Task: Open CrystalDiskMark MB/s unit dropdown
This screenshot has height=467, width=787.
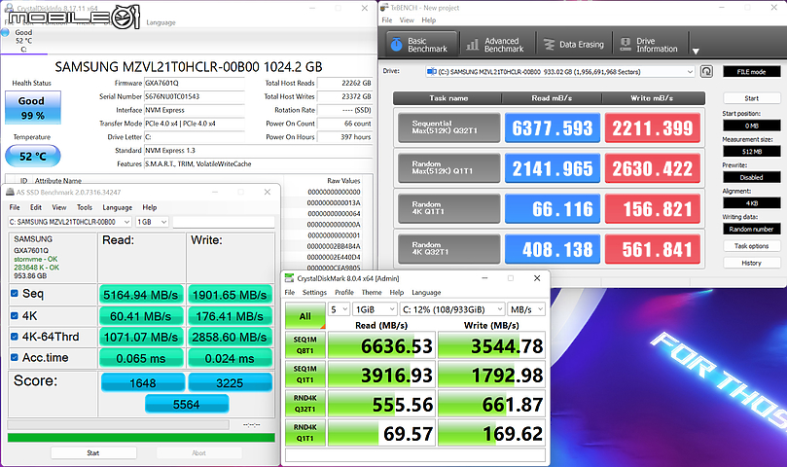Action: (x=526, y=309)
